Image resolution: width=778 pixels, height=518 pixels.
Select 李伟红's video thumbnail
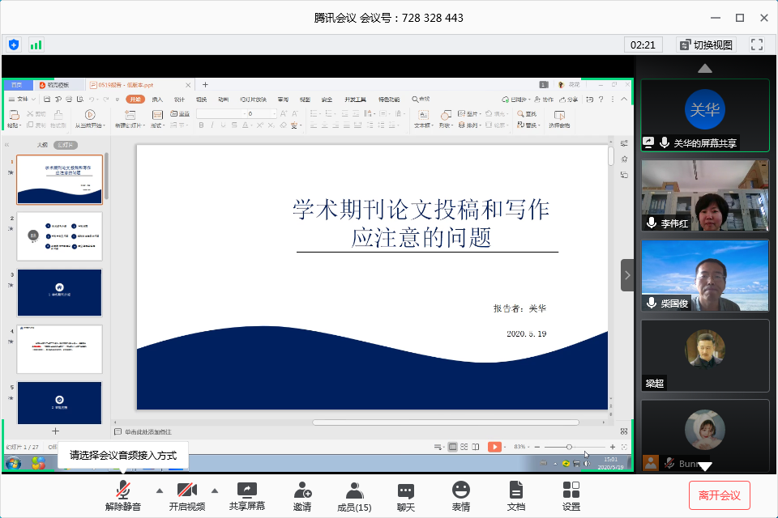coord(704,196)
